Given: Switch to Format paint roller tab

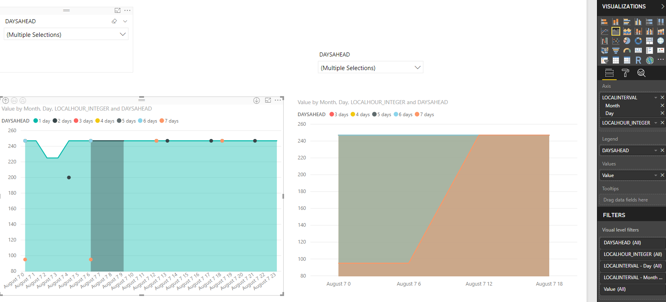Looking at the screenshot, I should [625, 73].
